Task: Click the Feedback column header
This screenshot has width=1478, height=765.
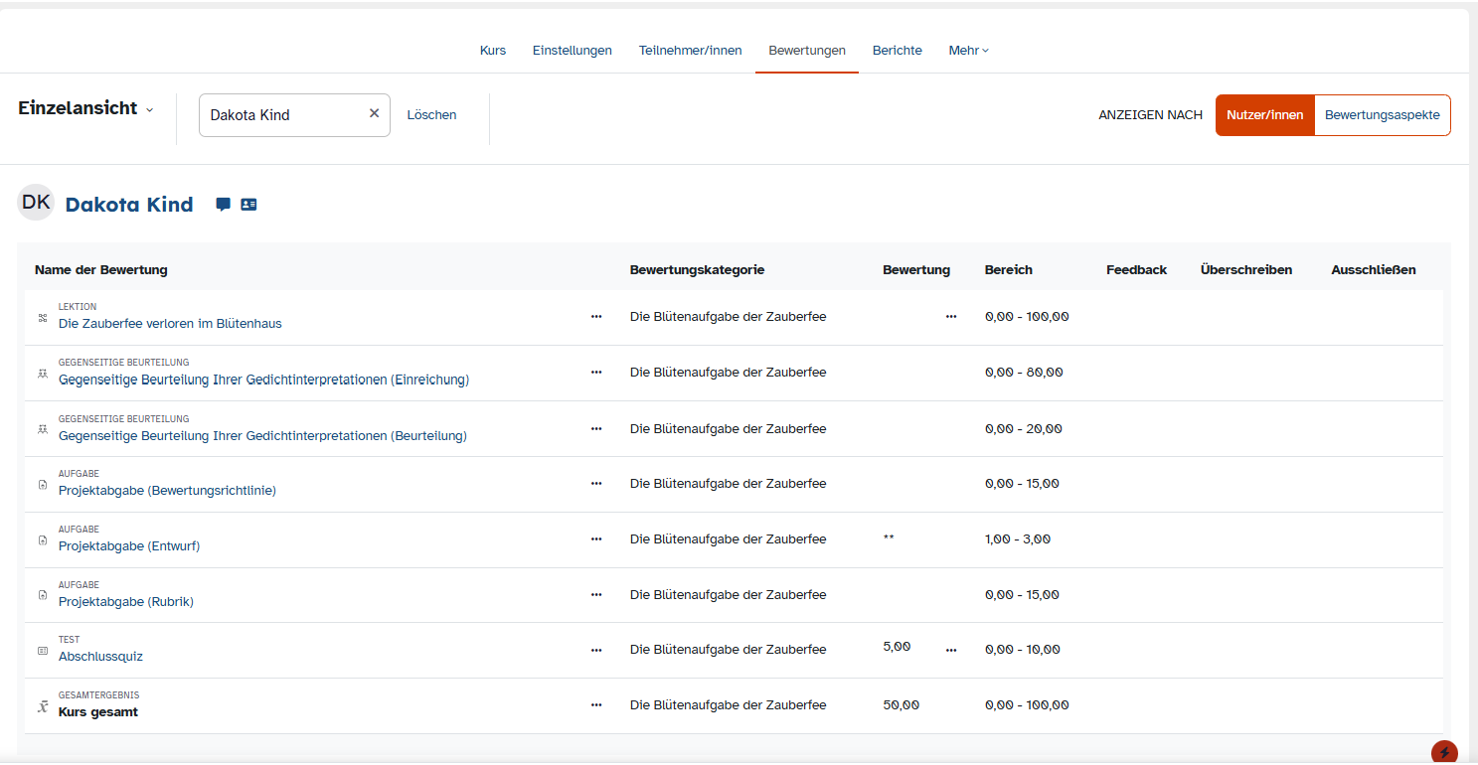Action: 1136,269
